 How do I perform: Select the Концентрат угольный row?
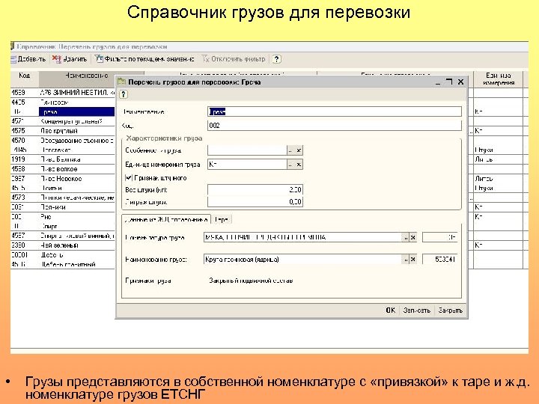point(63,121)
